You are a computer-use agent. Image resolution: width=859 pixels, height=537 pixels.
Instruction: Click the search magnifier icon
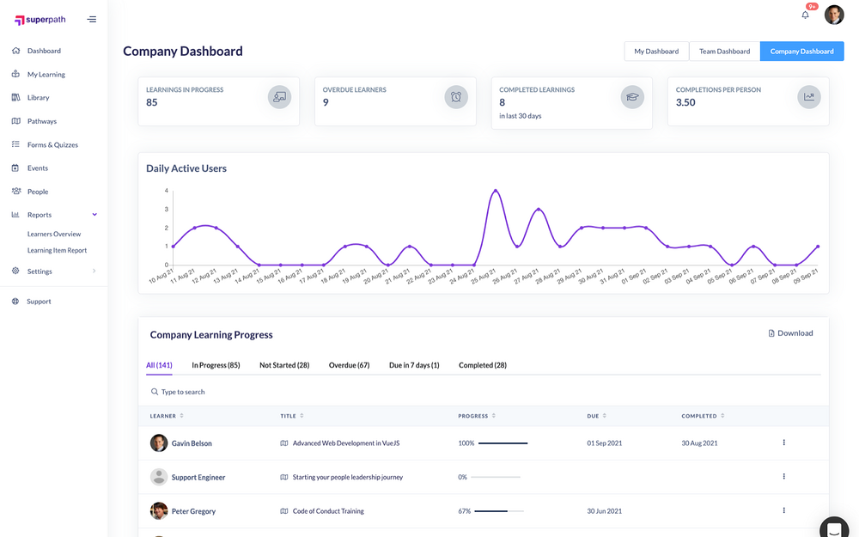pos(155,392)
